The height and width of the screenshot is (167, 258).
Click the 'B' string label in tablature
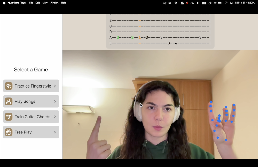(111, 21)
